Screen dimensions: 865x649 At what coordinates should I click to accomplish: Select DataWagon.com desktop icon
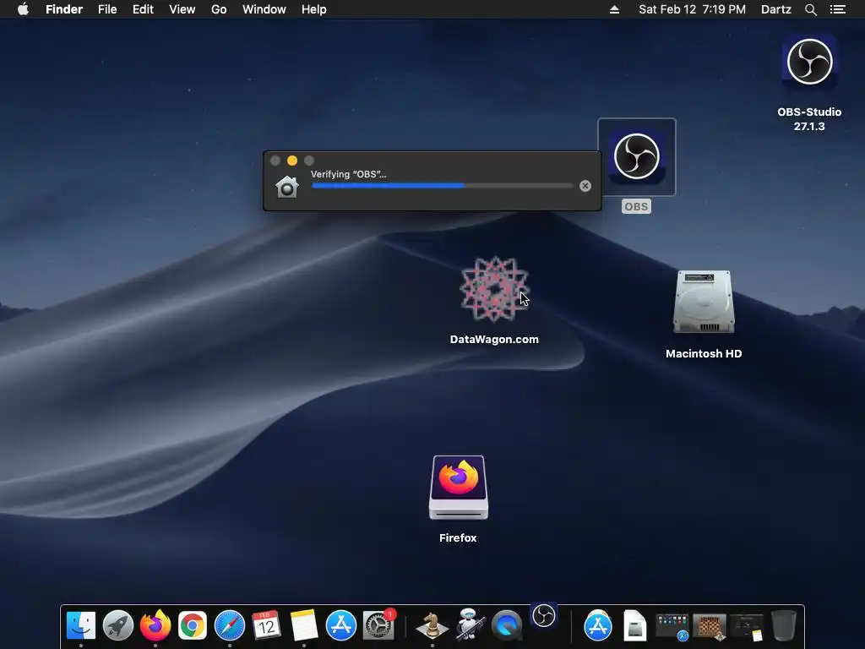pos(494,289)
